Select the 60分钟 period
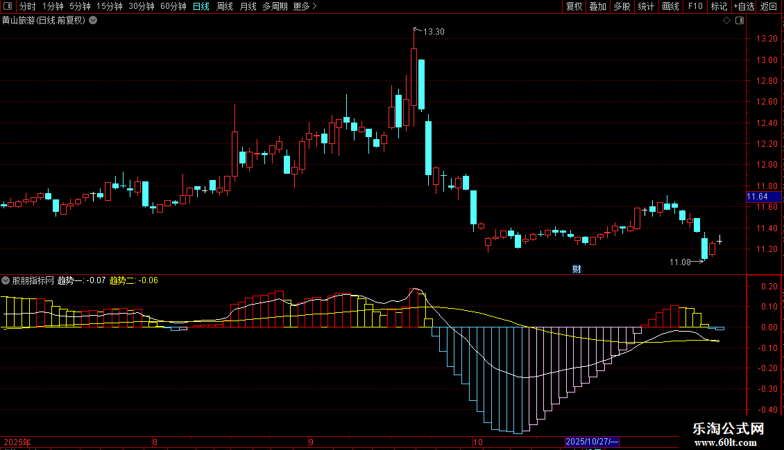The image size is (784, 450). 173,6
